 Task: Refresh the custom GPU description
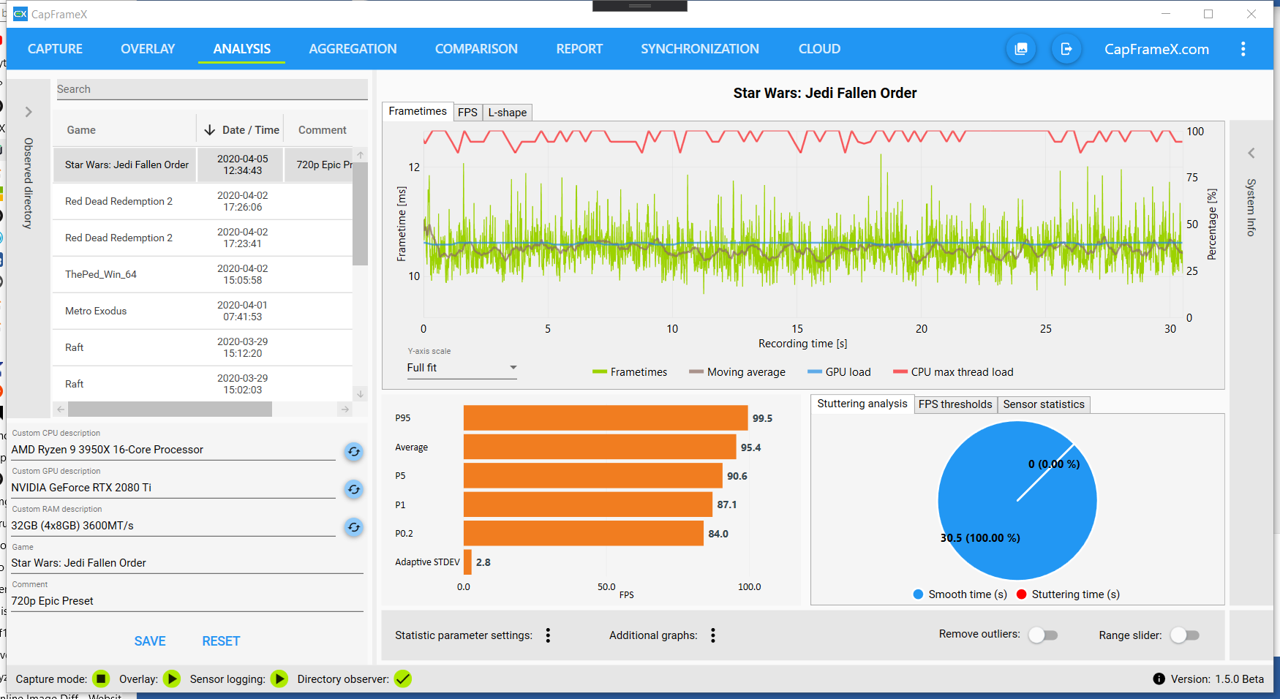(354, 489)
